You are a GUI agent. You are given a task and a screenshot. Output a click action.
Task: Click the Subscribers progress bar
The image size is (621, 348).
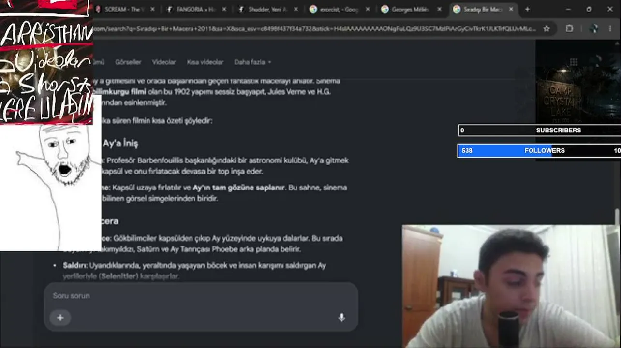click(540, 130)
